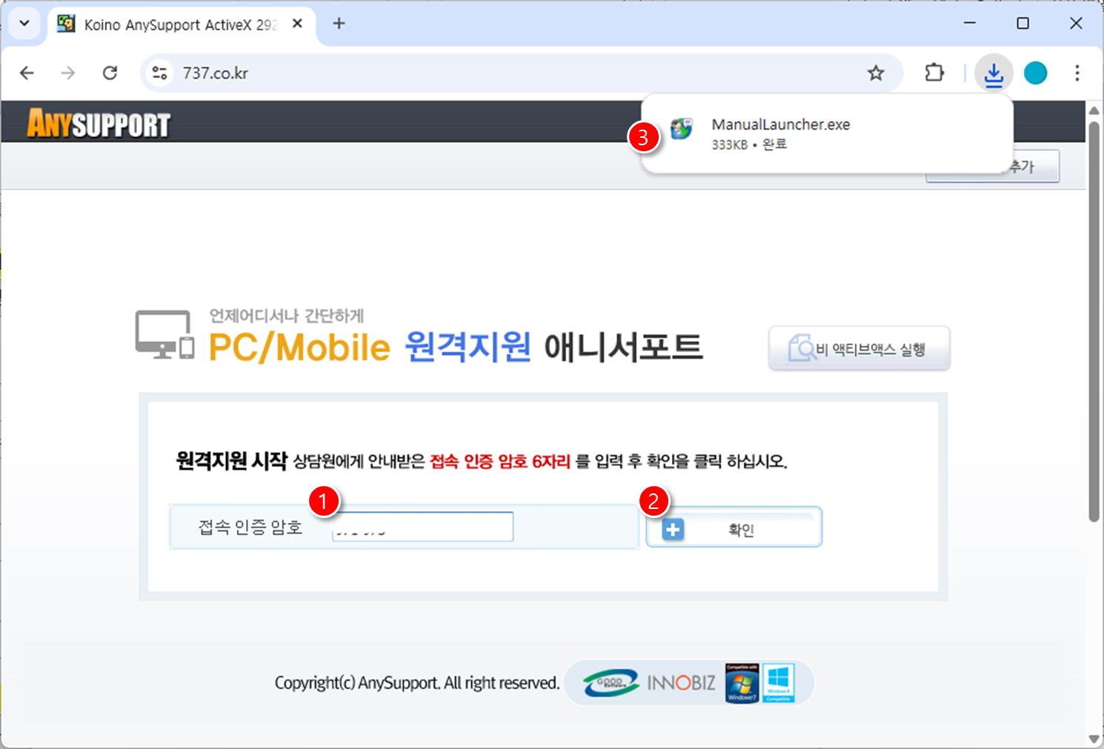Click the PC/Mobile orange title text

(299, 347)
